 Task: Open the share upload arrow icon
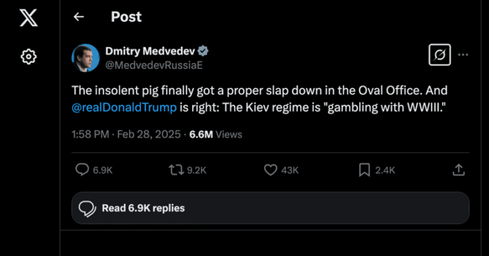459,169
